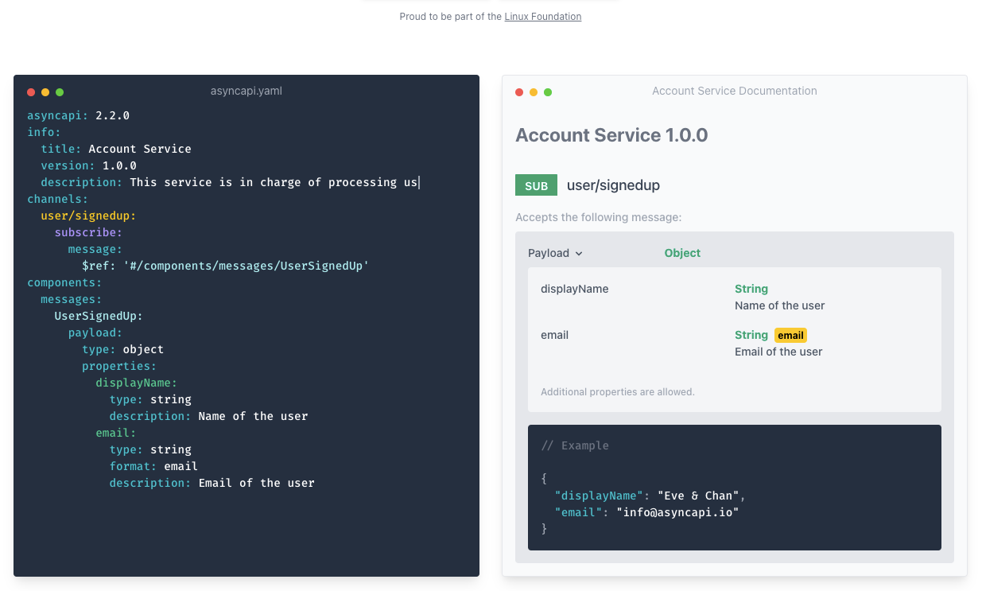Click the $ref line in the YAML editor

pyautogui.click(x=226, y=266)
